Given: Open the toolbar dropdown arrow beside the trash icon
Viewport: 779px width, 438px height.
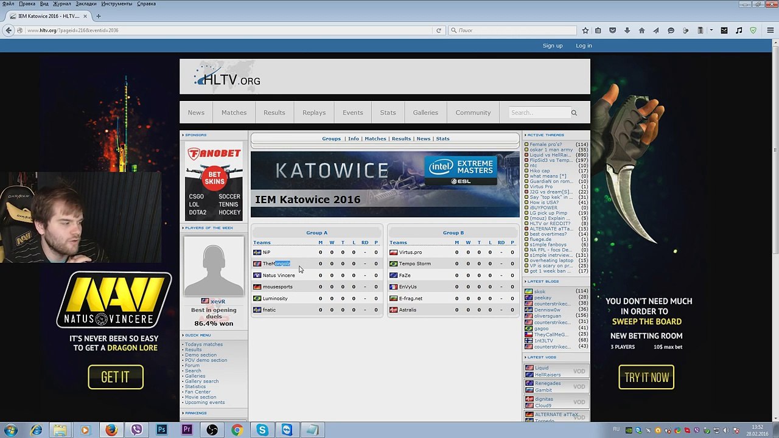Looking at the screenshot, I should pos(711,30).
